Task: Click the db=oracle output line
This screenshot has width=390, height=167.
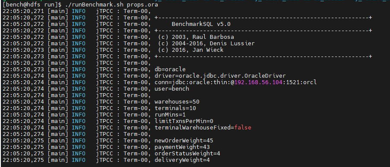Action: coord(170,69)
